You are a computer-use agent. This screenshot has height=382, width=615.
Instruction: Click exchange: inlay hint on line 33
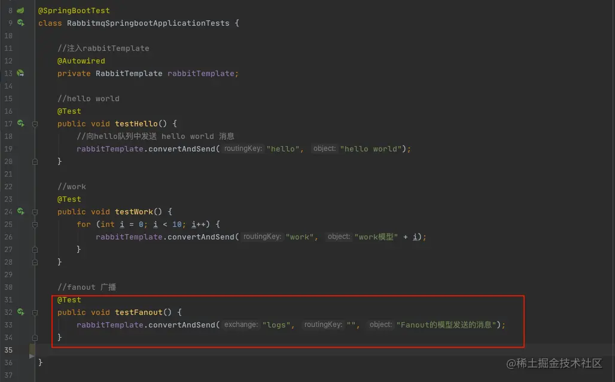[241, 325]
